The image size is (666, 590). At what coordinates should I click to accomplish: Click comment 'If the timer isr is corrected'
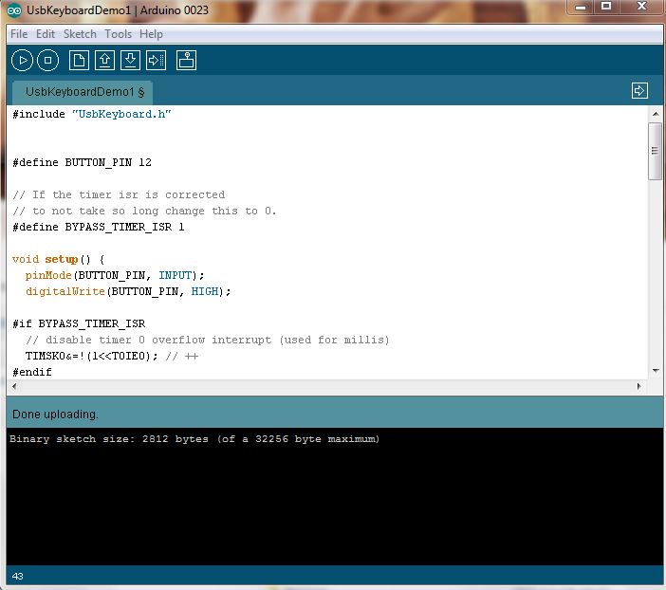[119, 195]
